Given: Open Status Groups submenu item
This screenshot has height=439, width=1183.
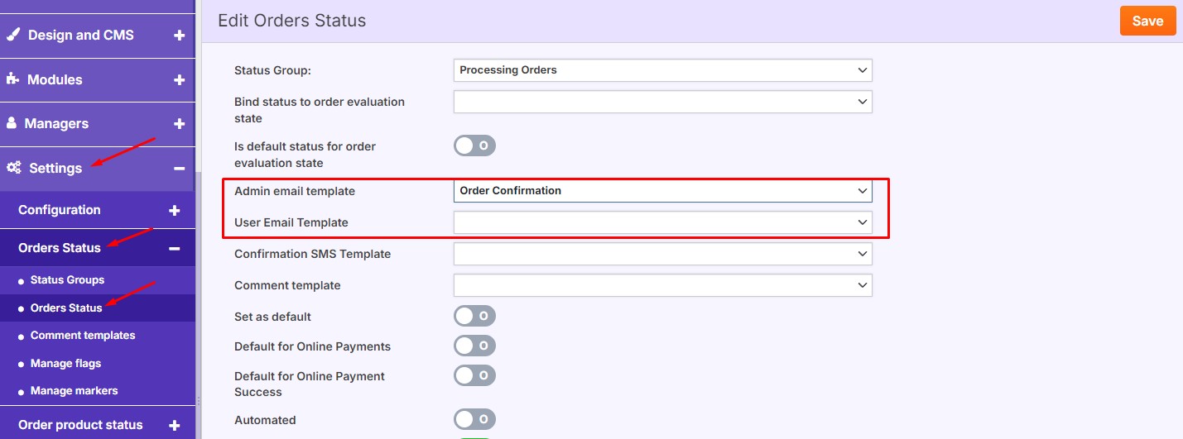Looking at the screenshot, I should (x=67, y=280).
